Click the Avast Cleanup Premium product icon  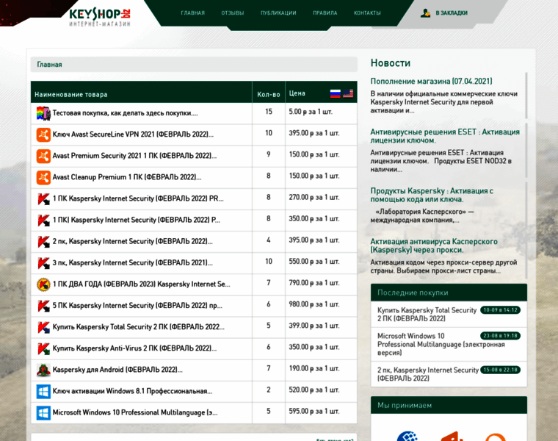pyautogui.click(x=43, y=177)
